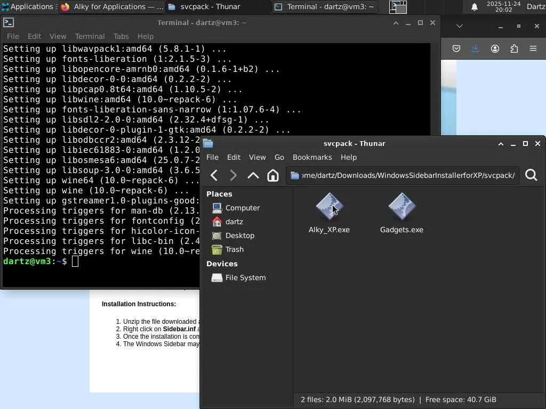Open Terminal Tabs menu

[x=121, y=36]
